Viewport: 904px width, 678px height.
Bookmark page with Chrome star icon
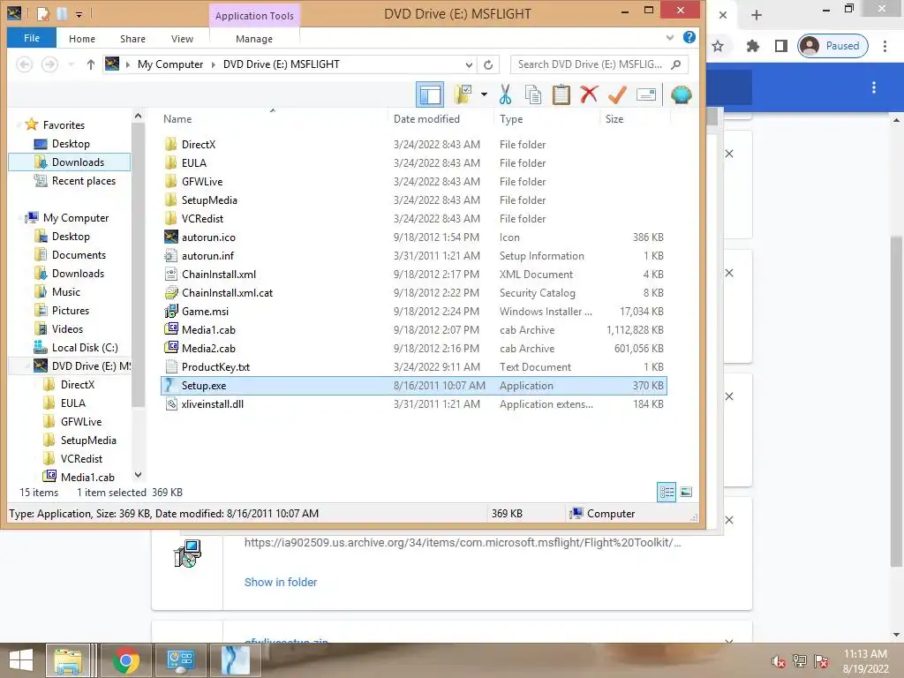tap(717, 46)
